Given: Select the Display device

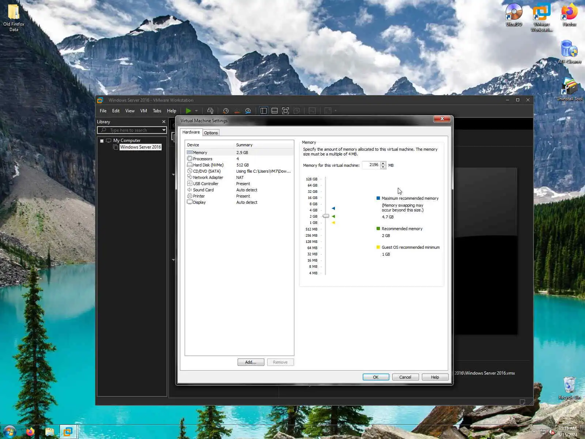Looking at the screenshot, I should (x=239, y=202).
